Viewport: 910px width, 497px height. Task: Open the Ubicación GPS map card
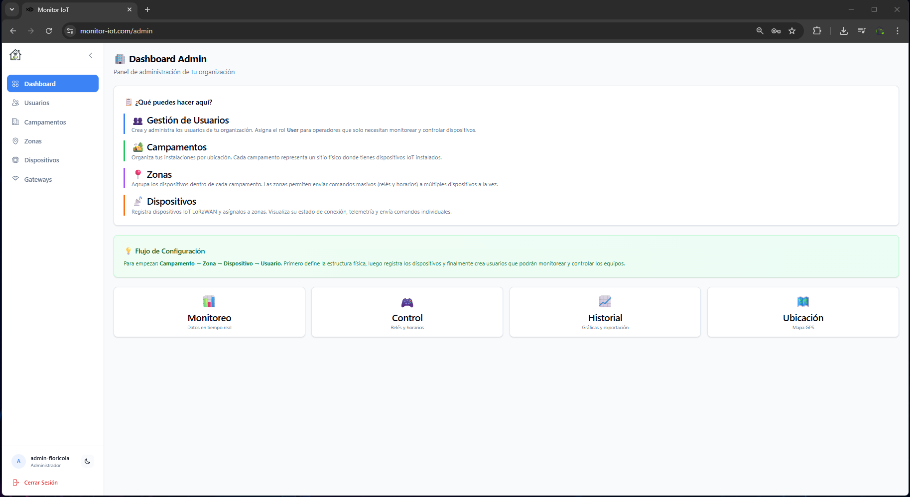[x=803, y=312]
